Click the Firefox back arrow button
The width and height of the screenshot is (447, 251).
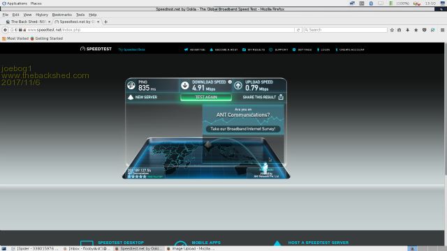[5, 30]
